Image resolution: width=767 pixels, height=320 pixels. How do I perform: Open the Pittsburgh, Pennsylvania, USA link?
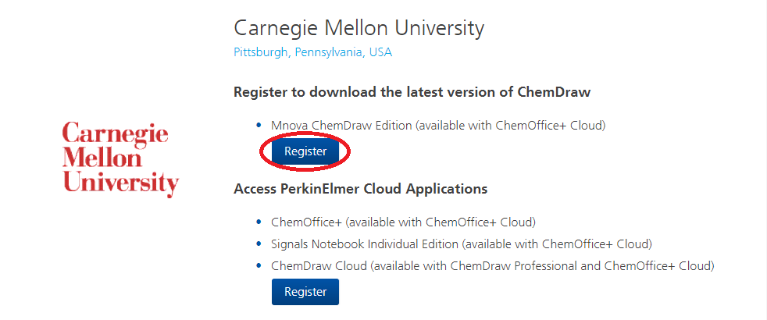click(x=312, y=52)
